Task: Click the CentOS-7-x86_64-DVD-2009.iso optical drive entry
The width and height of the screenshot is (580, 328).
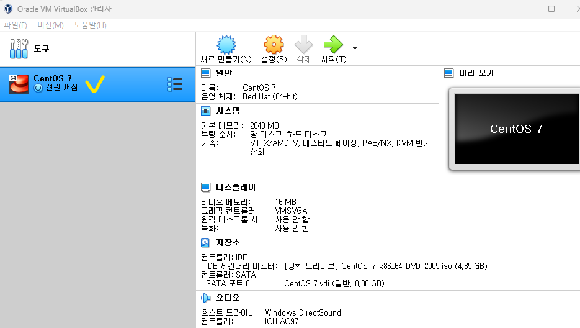Action: coord(386,266)
